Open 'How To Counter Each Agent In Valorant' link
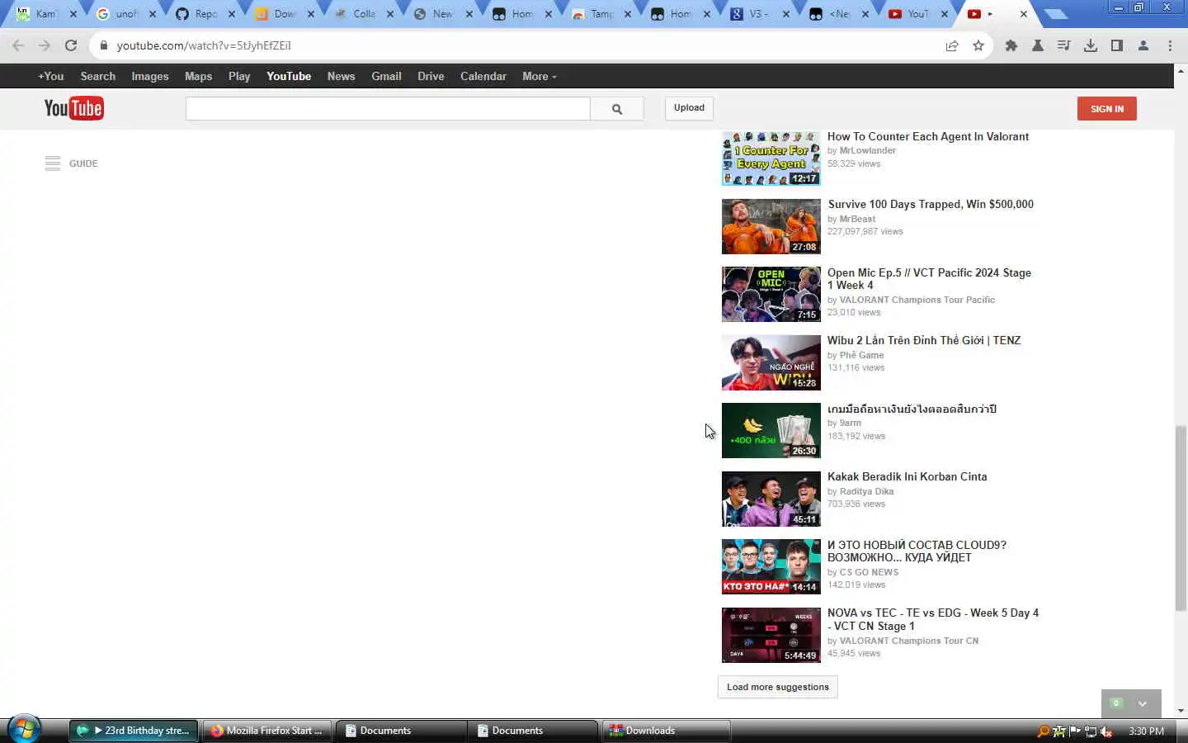Screen dimensions: 1188x743 click(x=928, y=137)
